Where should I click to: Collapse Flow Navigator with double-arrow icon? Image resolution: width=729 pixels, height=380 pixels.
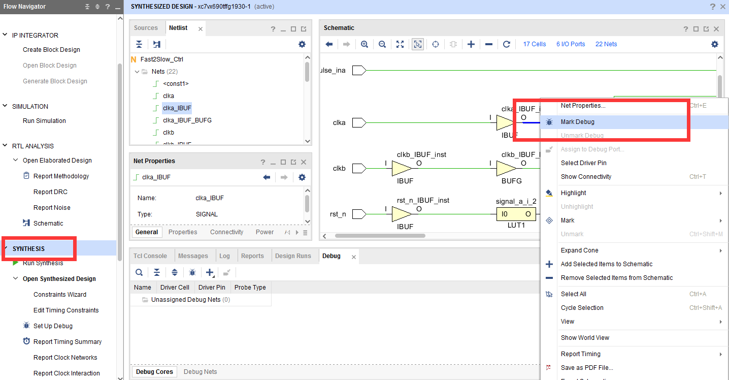click(87, 7)
